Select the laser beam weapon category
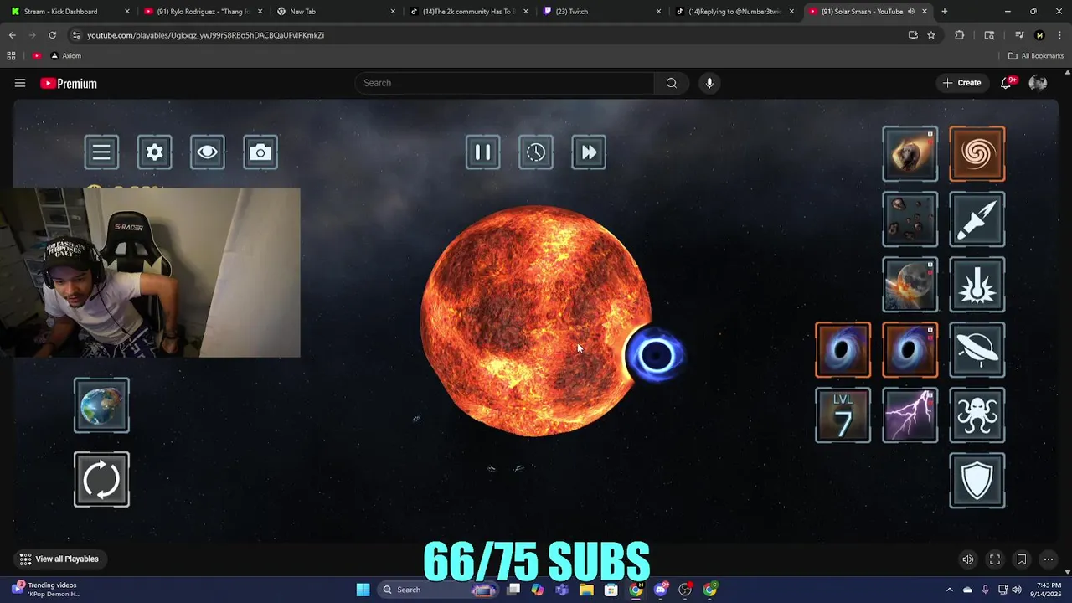This screenshot has height=603, width=1072. click(x=977, y=285)
